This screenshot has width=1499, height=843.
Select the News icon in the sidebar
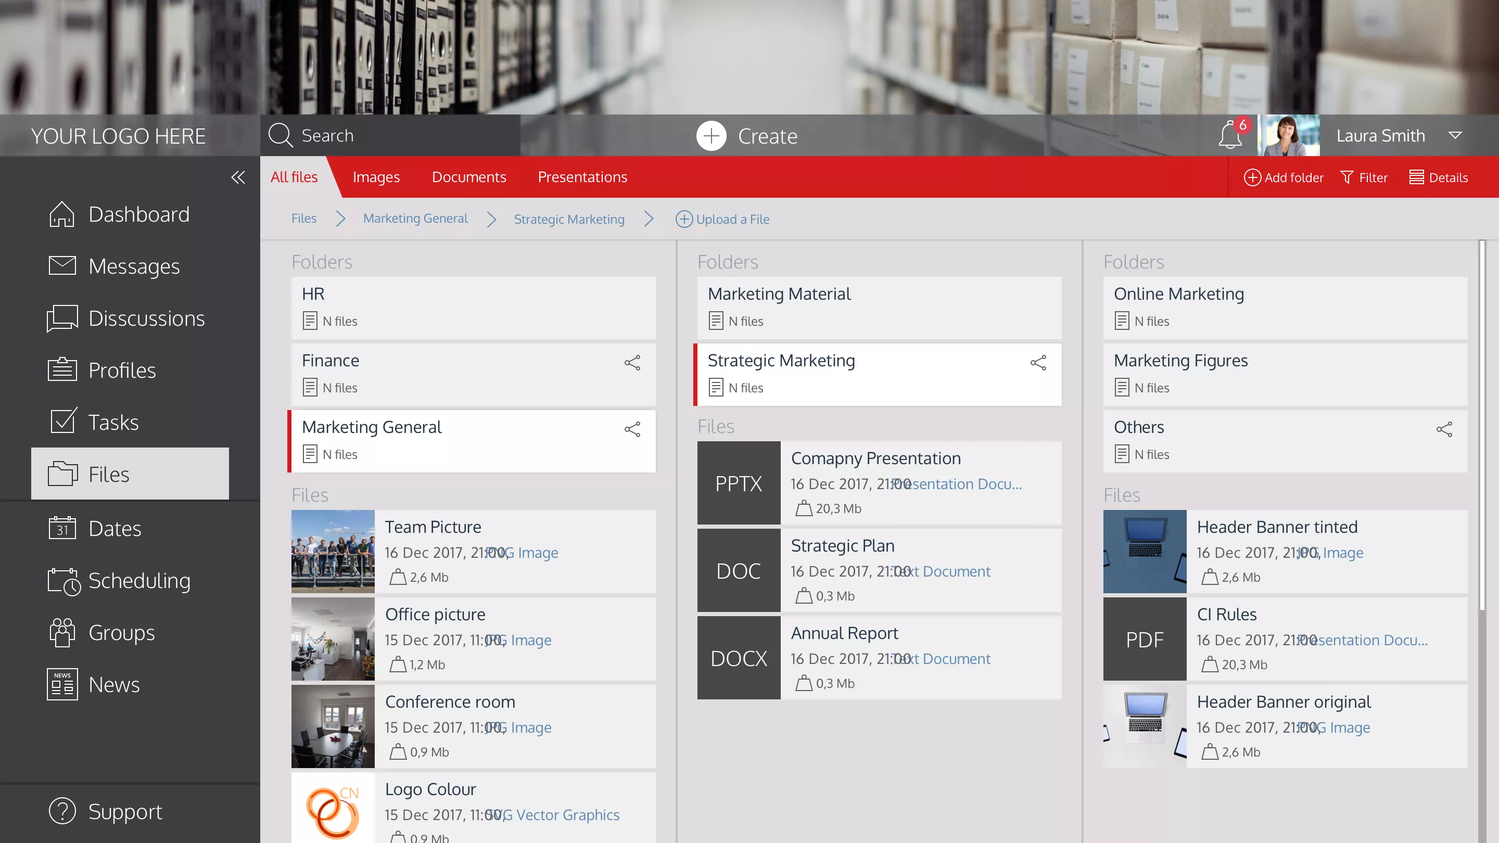coord(61,684)
